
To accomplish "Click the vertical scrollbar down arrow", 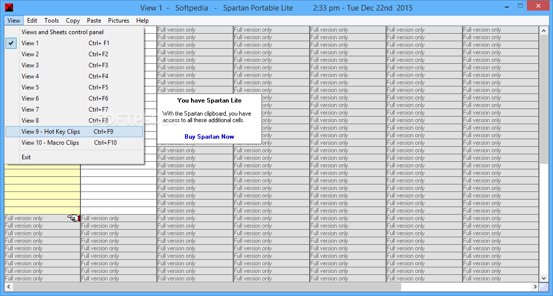I will tap(543, 278).
